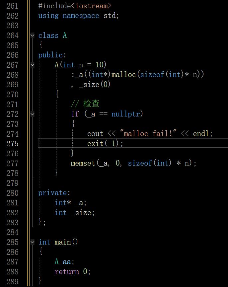The height and width of the screenshot is (287, 228).
Task: Select line number 285
Action: coord(13,242)
